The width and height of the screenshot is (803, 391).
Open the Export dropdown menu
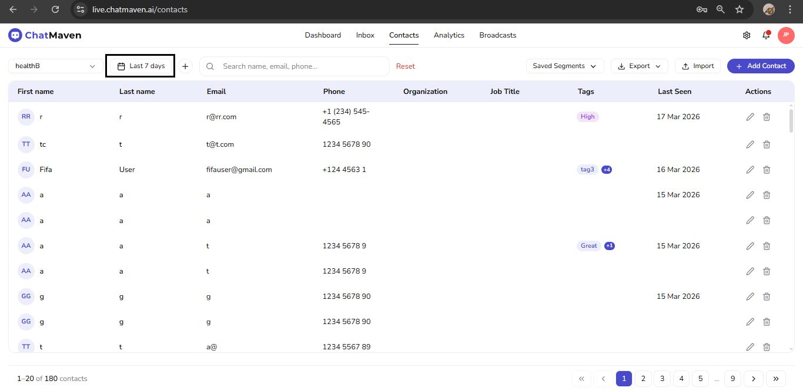point(639,66)
